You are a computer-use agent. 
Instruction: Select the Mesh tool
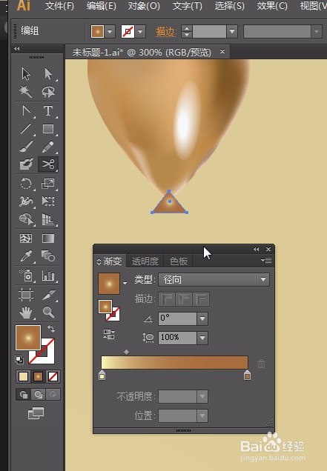point(26,238)
